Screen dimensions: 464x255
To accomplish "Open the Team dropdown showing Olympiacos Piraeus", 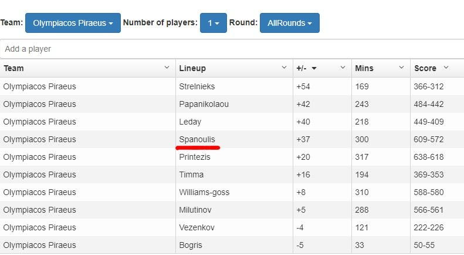I will tap(73, 23).
